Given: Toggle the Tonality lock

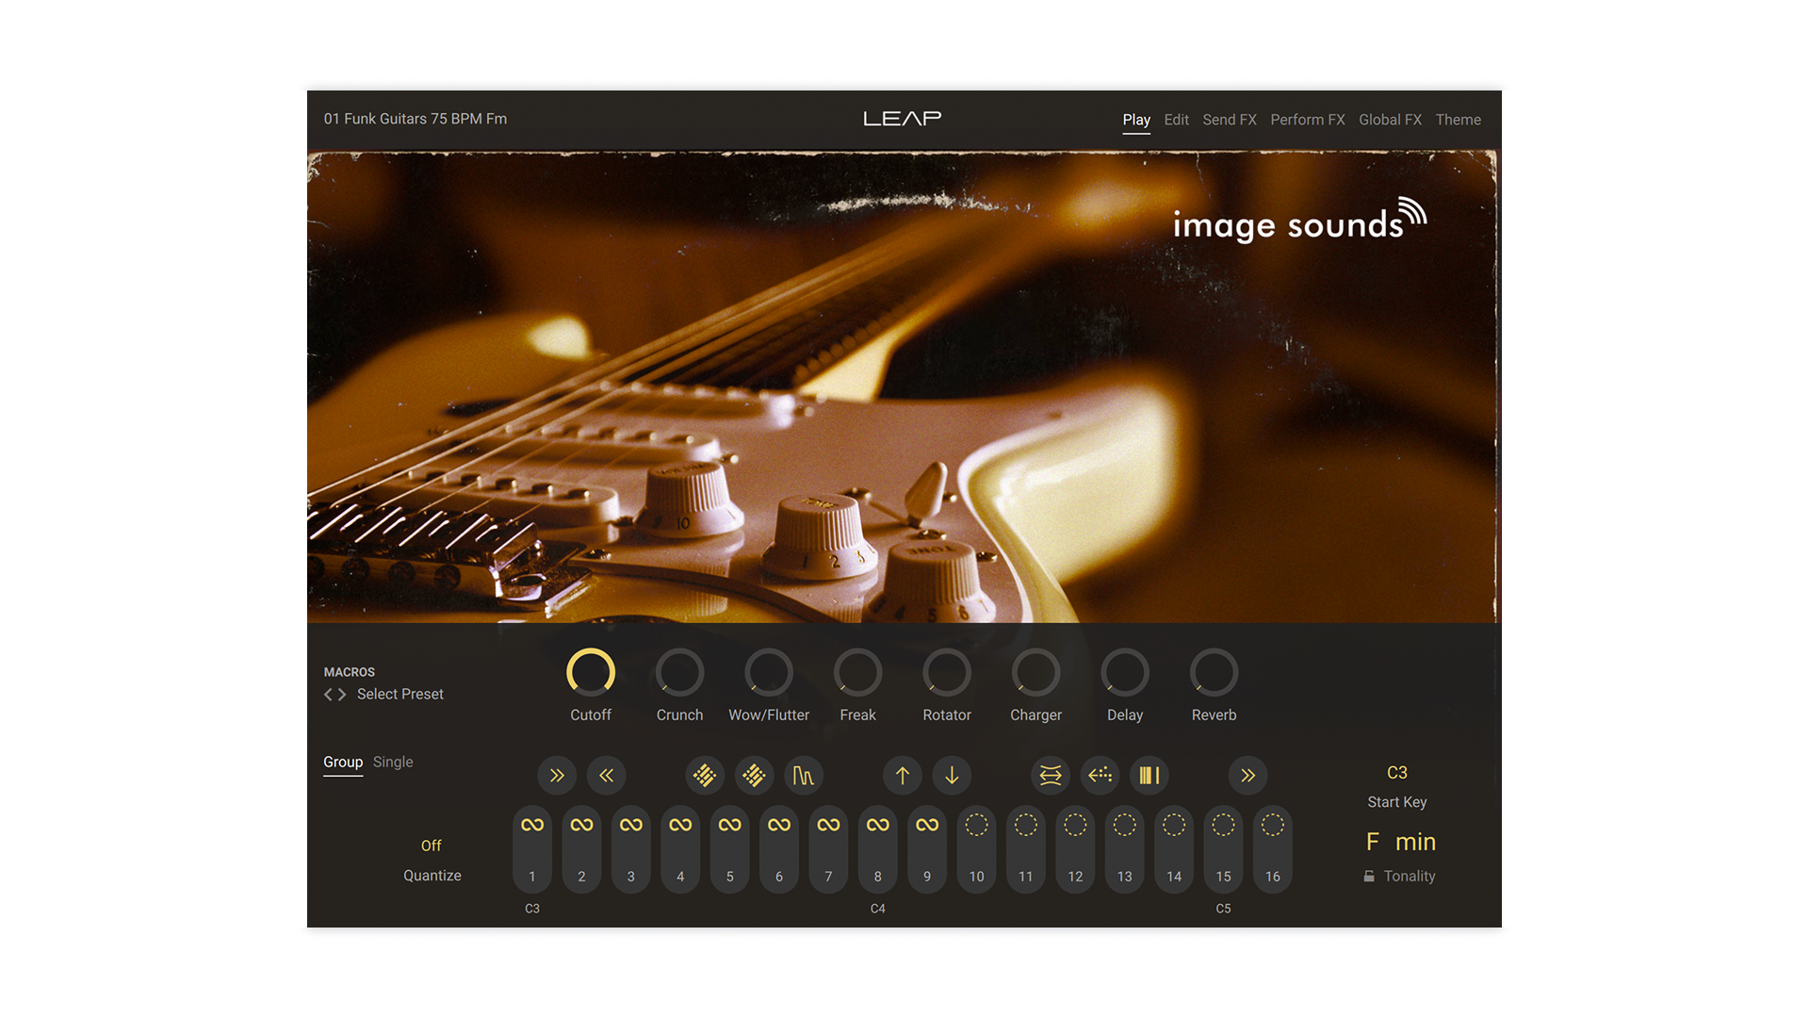Looking at the screenshot, I should [1369, 876].
